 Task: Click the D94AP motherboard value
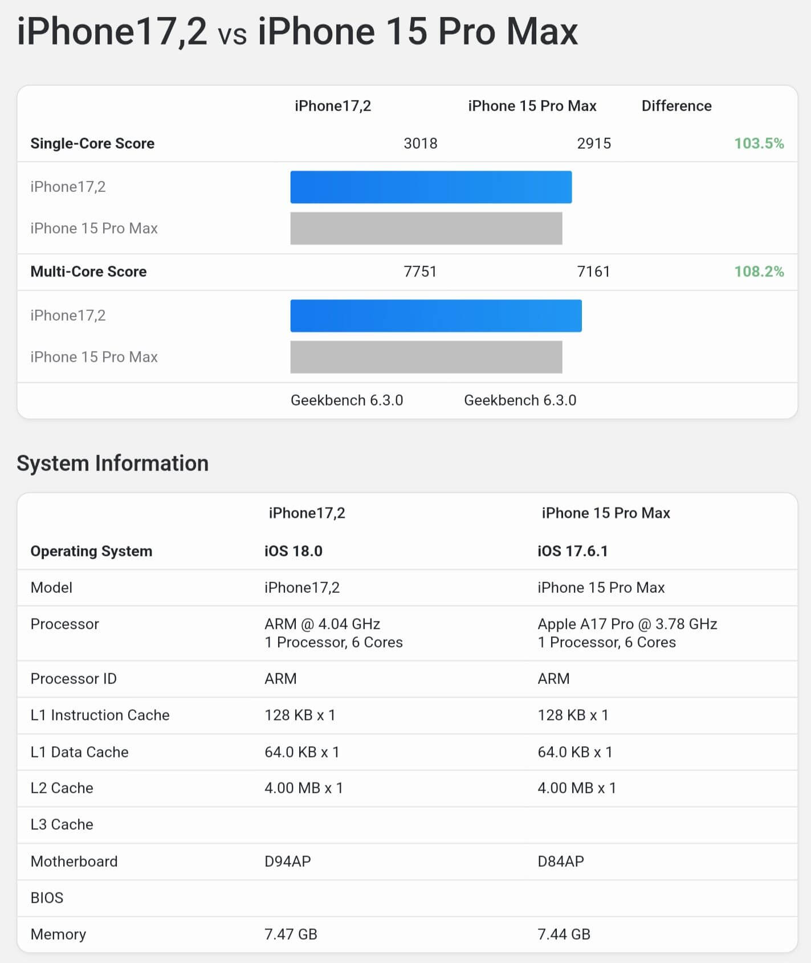(x=288, y=862)
